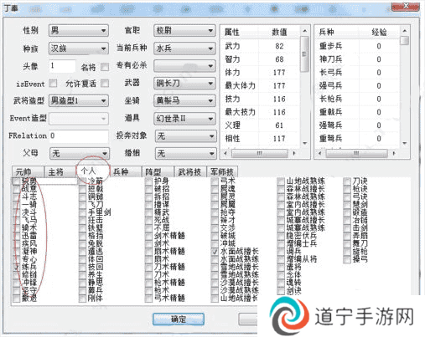Screen dimensions: 425x337
Task: Close the 丁奉 dialog window
Action: click(406, 6)
